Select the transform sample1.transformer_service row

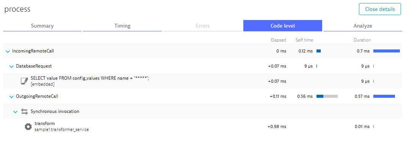[x=202, y=126]
